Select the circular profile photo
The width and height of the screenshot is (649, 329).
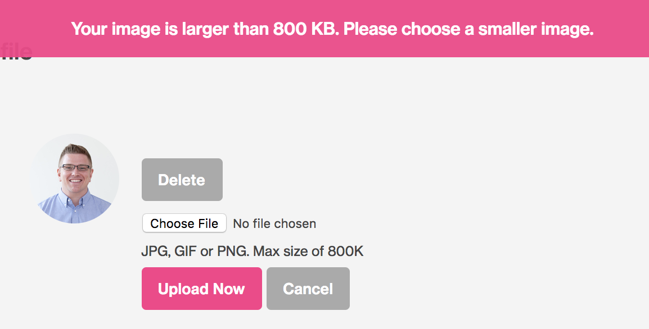click(74, 179)
